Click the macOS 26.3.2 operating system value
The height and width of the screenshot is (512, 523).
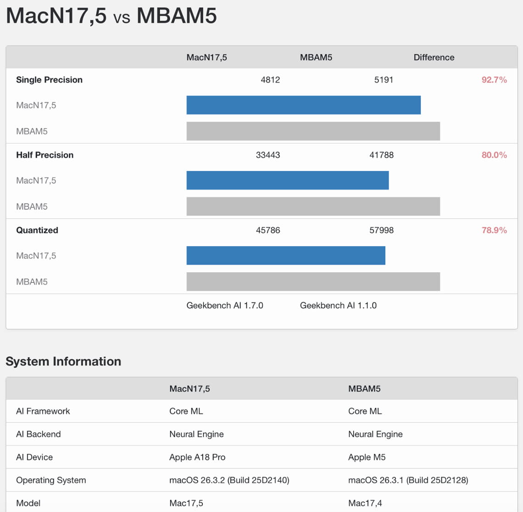(x=229, y=480)
